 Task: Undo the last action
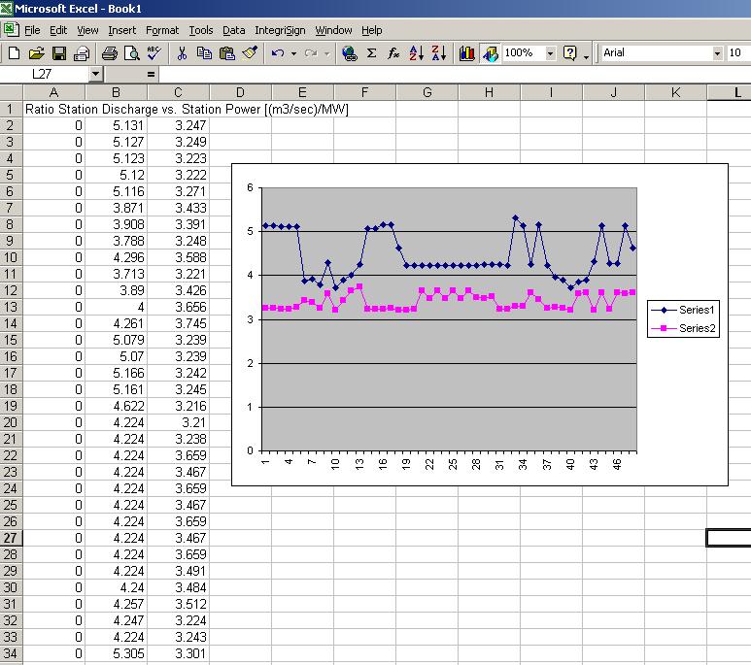pyautogui.click(x=277, y=53)
